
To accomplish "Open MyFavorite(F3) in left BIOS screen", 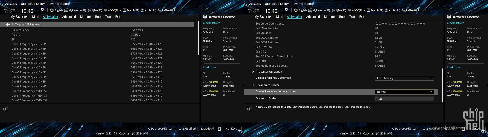I will point(75,10).
